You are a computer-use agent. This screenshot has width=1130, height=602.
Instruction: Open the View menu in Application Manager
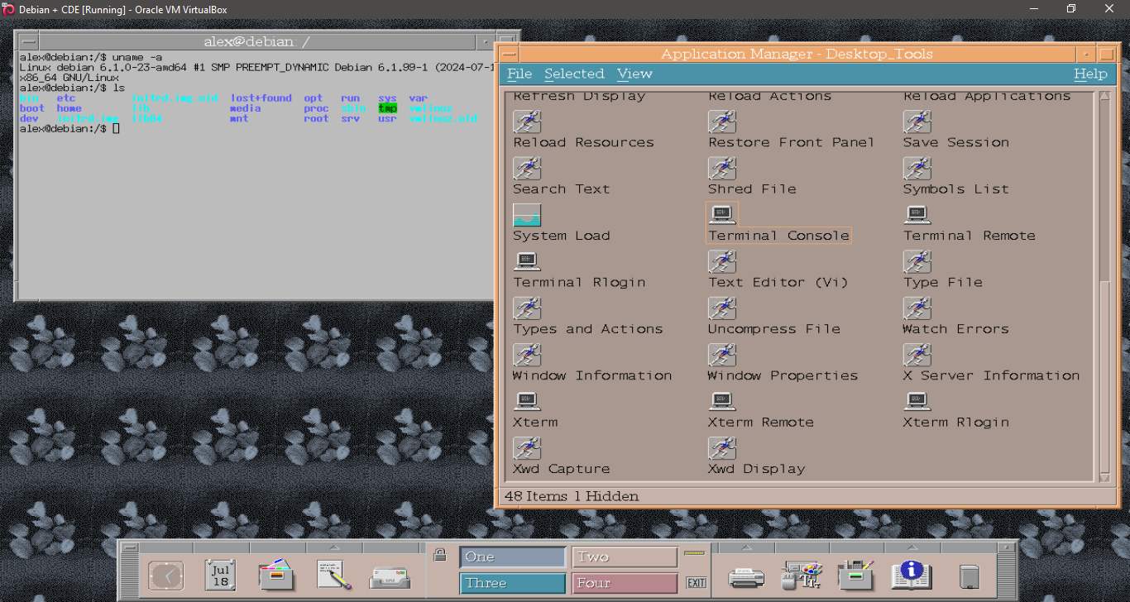coord(634,74)
